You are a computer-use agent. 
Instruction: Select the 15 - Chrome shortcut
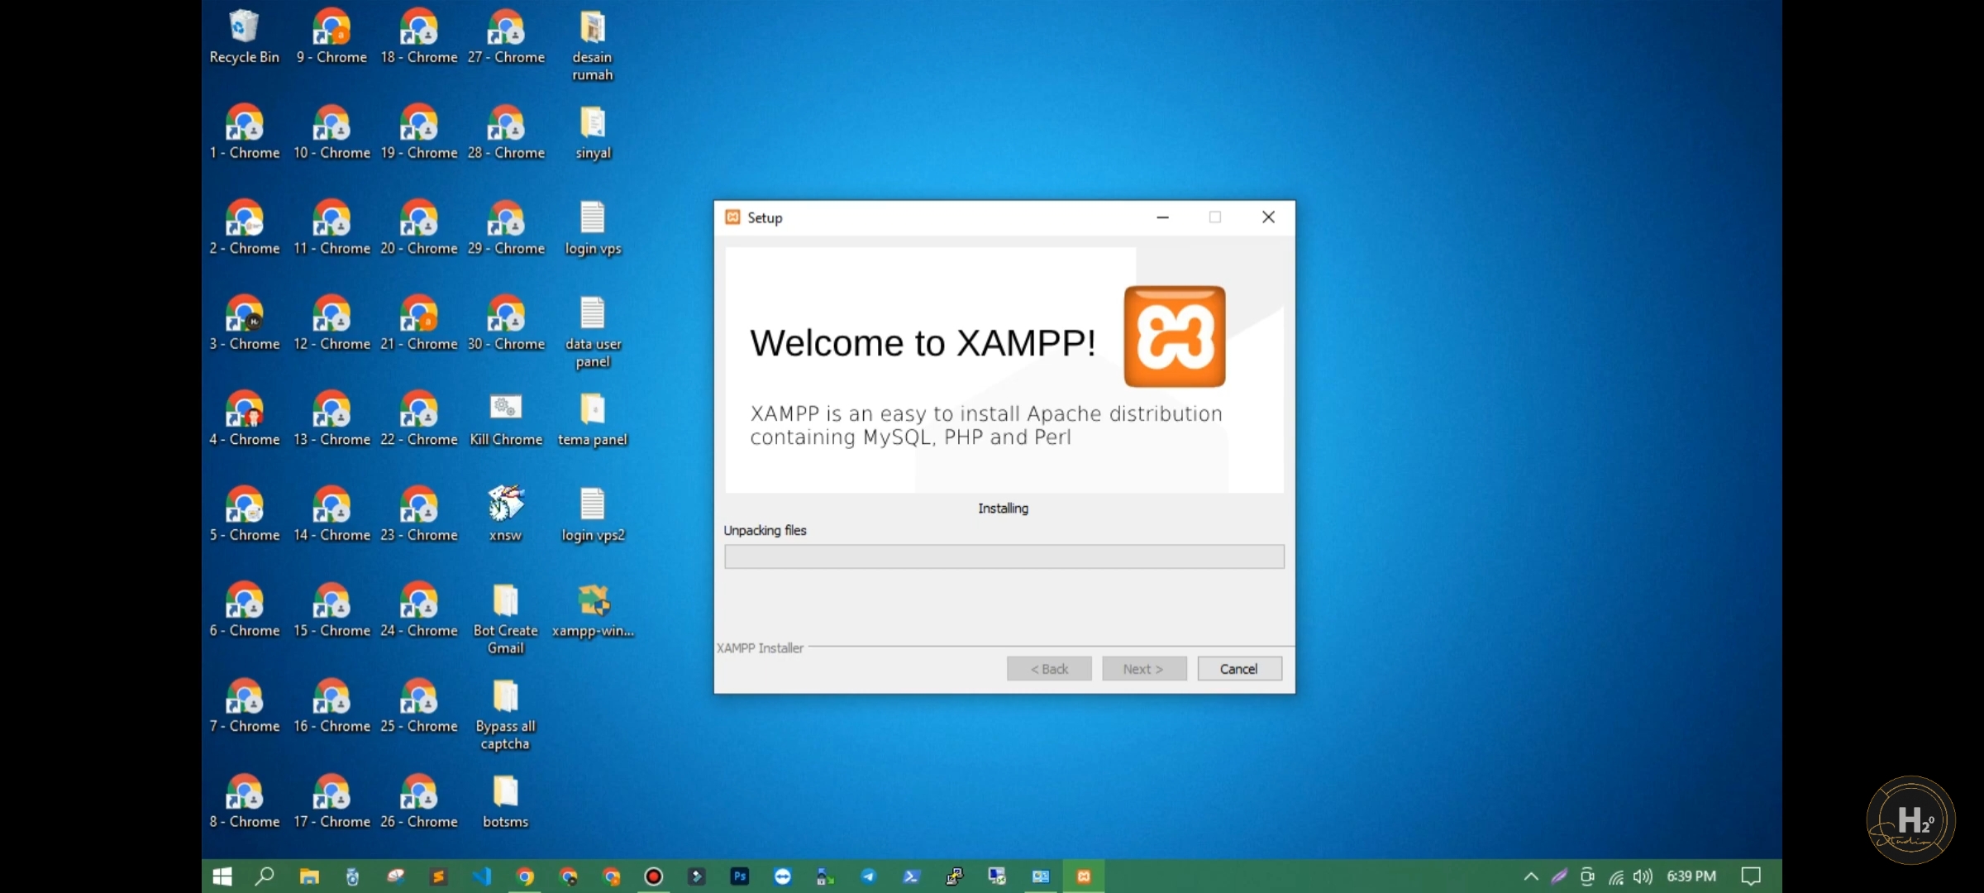[331, 611]
